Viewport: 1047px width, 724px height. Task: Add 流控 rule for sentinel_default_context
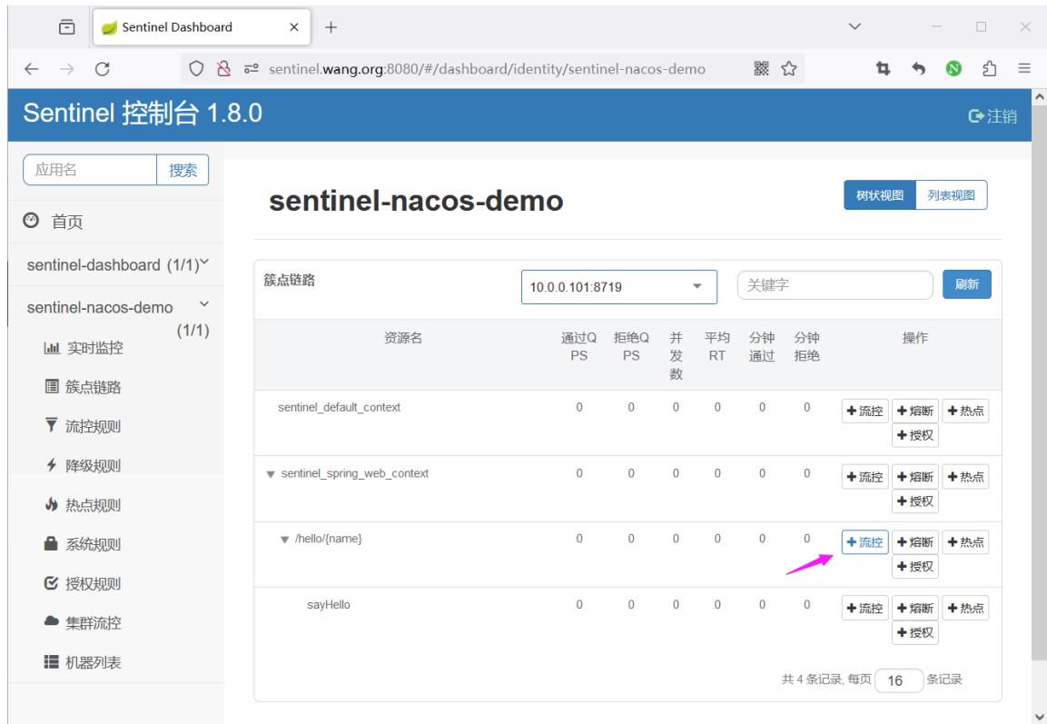tap(864, 411)
